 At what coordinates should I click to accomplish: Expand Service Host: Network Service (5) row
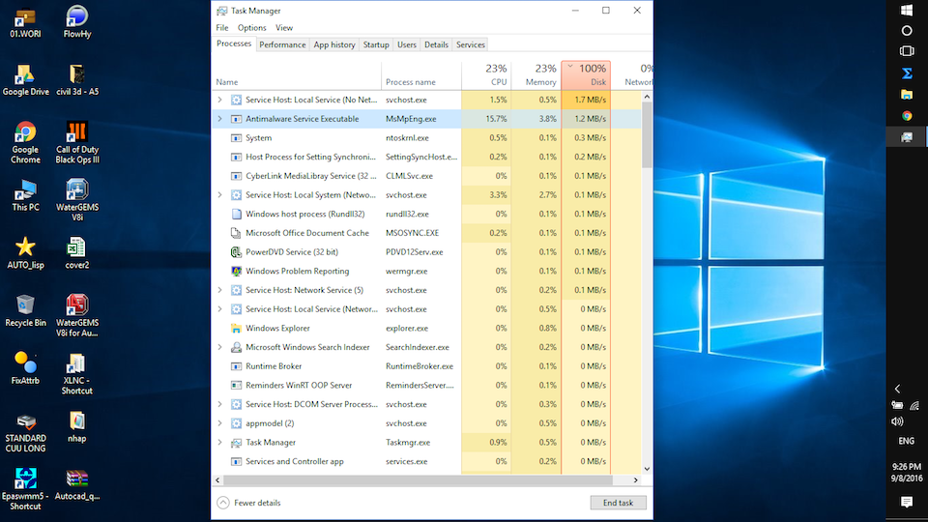click(x=219, y=290)
